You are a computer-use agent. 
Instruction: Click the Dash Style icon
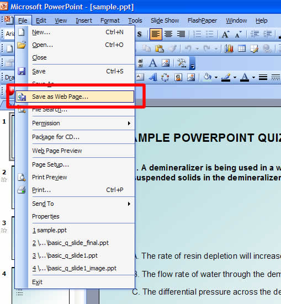[x=275, y=77]
